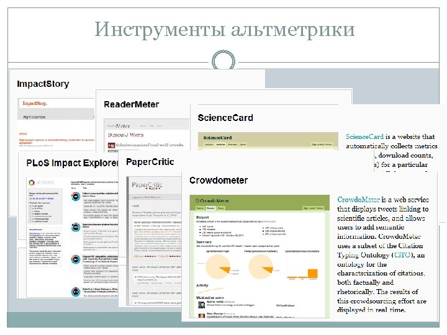Click the blue Altmetric link in about box
Viewport: 447px width, 335px height.
point(35,233)
